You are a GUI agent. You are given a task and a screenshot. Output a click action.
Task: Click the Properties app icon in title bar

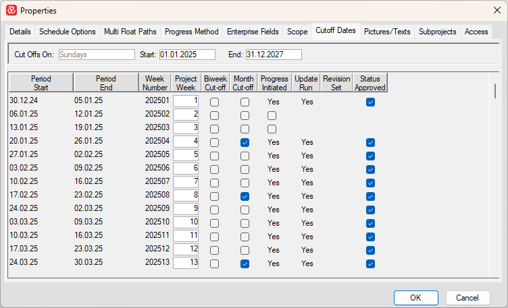tap(11, 11)
